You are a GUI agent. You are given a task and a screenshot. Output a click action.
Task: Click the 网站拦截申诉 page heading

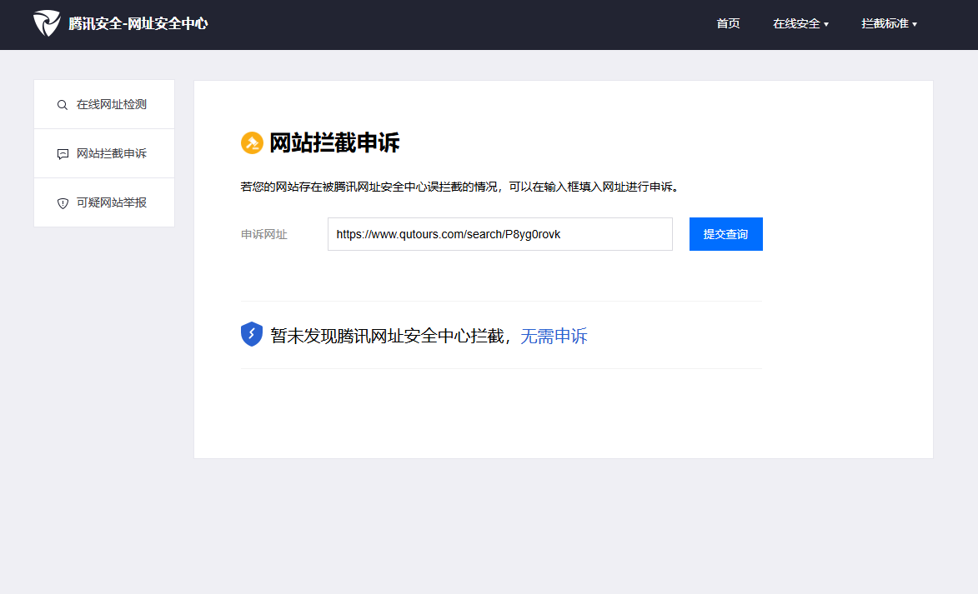tap(334, 142)
